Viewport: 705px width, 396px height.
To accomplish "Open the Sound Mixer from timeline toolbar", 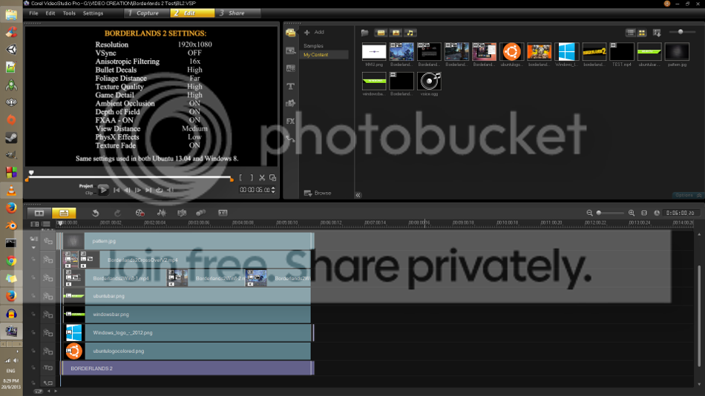I will click(x=161, y=213).
